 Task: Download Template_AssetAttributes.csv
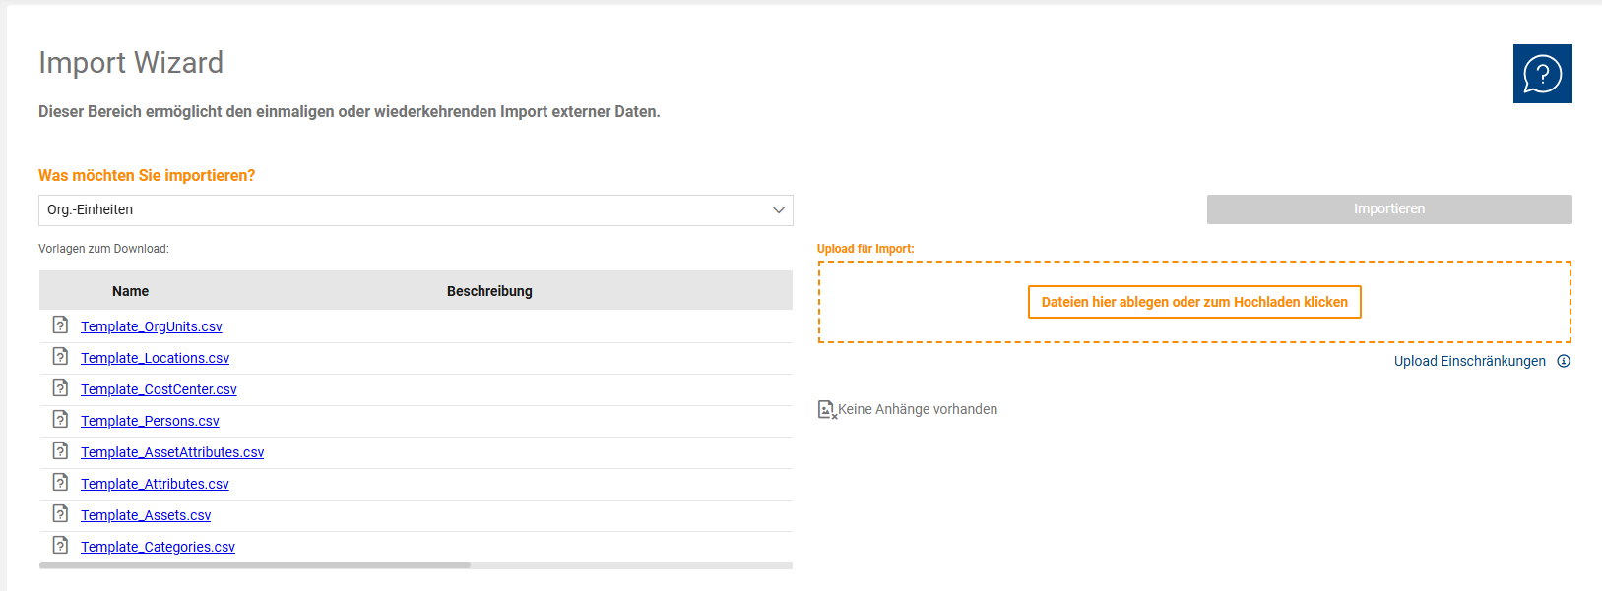172,452
